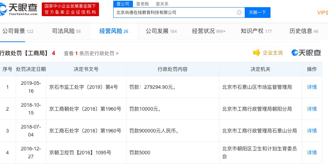Clear the search box with the X icon
The image size is (328, 164).
[x=239, y=13]
